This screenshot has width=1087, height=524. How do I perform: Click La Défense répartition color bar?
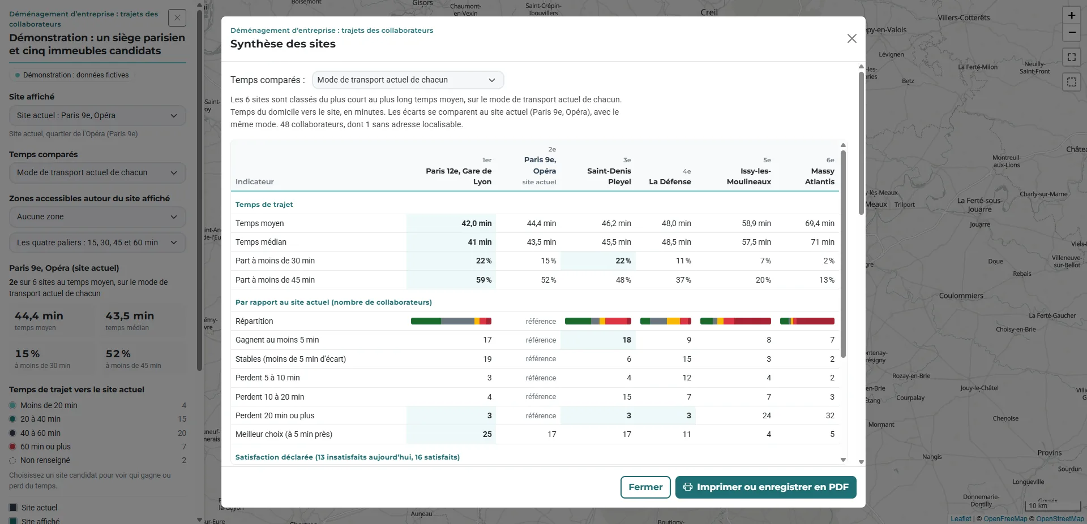666,321
